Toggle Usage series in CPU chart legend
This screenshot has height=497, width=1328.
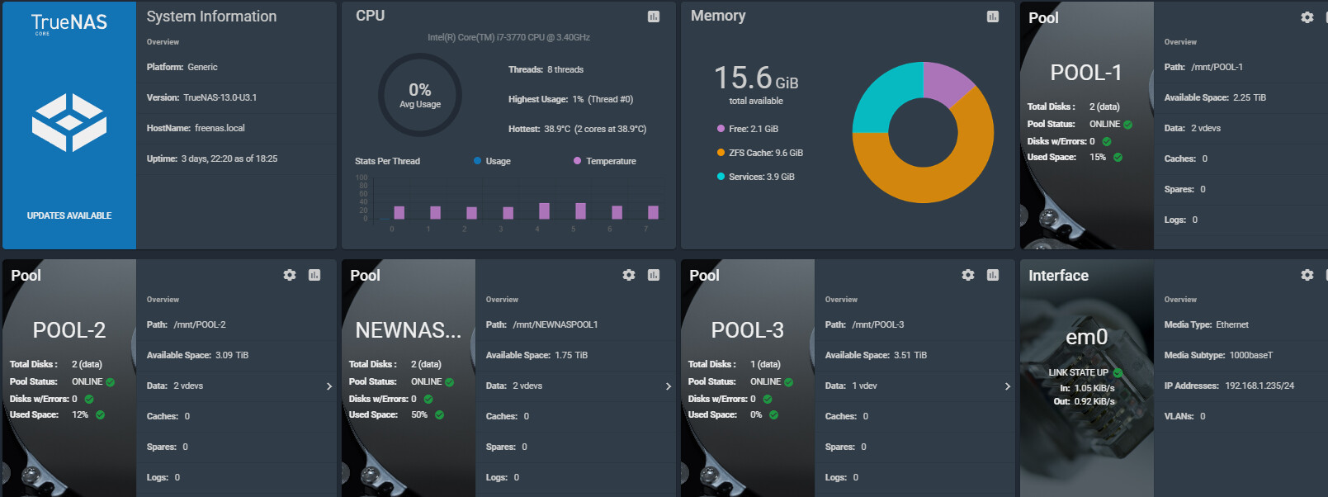tap(493, 161)
